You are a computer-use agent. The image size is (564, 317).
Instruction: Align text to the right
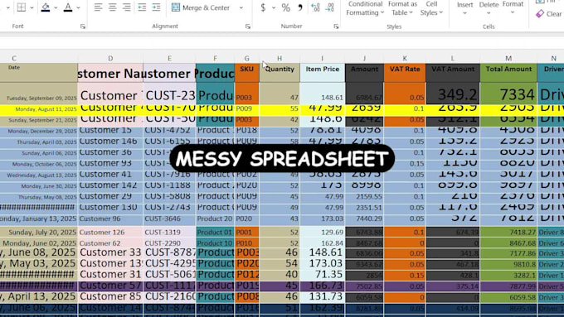[x=126, y=7]
